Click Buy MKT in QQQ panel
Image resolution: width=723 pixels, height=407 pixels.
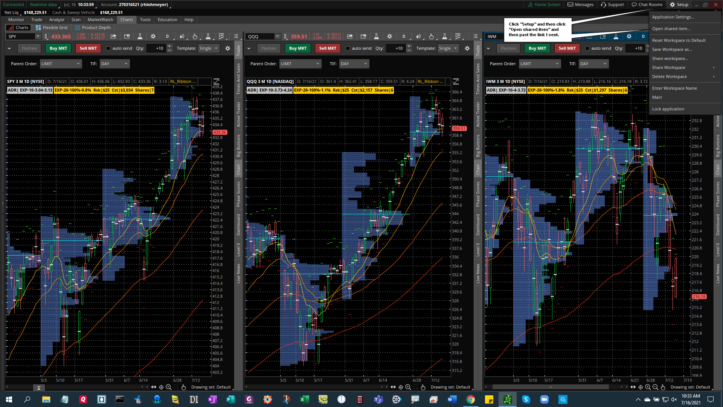point(298,48)
